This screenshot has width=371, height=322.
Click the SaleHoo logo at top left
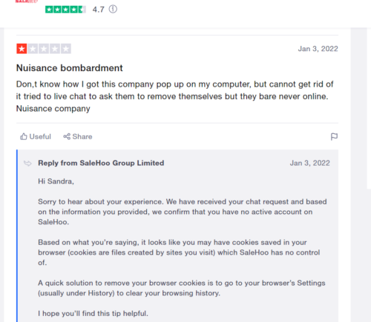[x=27, y=1]
